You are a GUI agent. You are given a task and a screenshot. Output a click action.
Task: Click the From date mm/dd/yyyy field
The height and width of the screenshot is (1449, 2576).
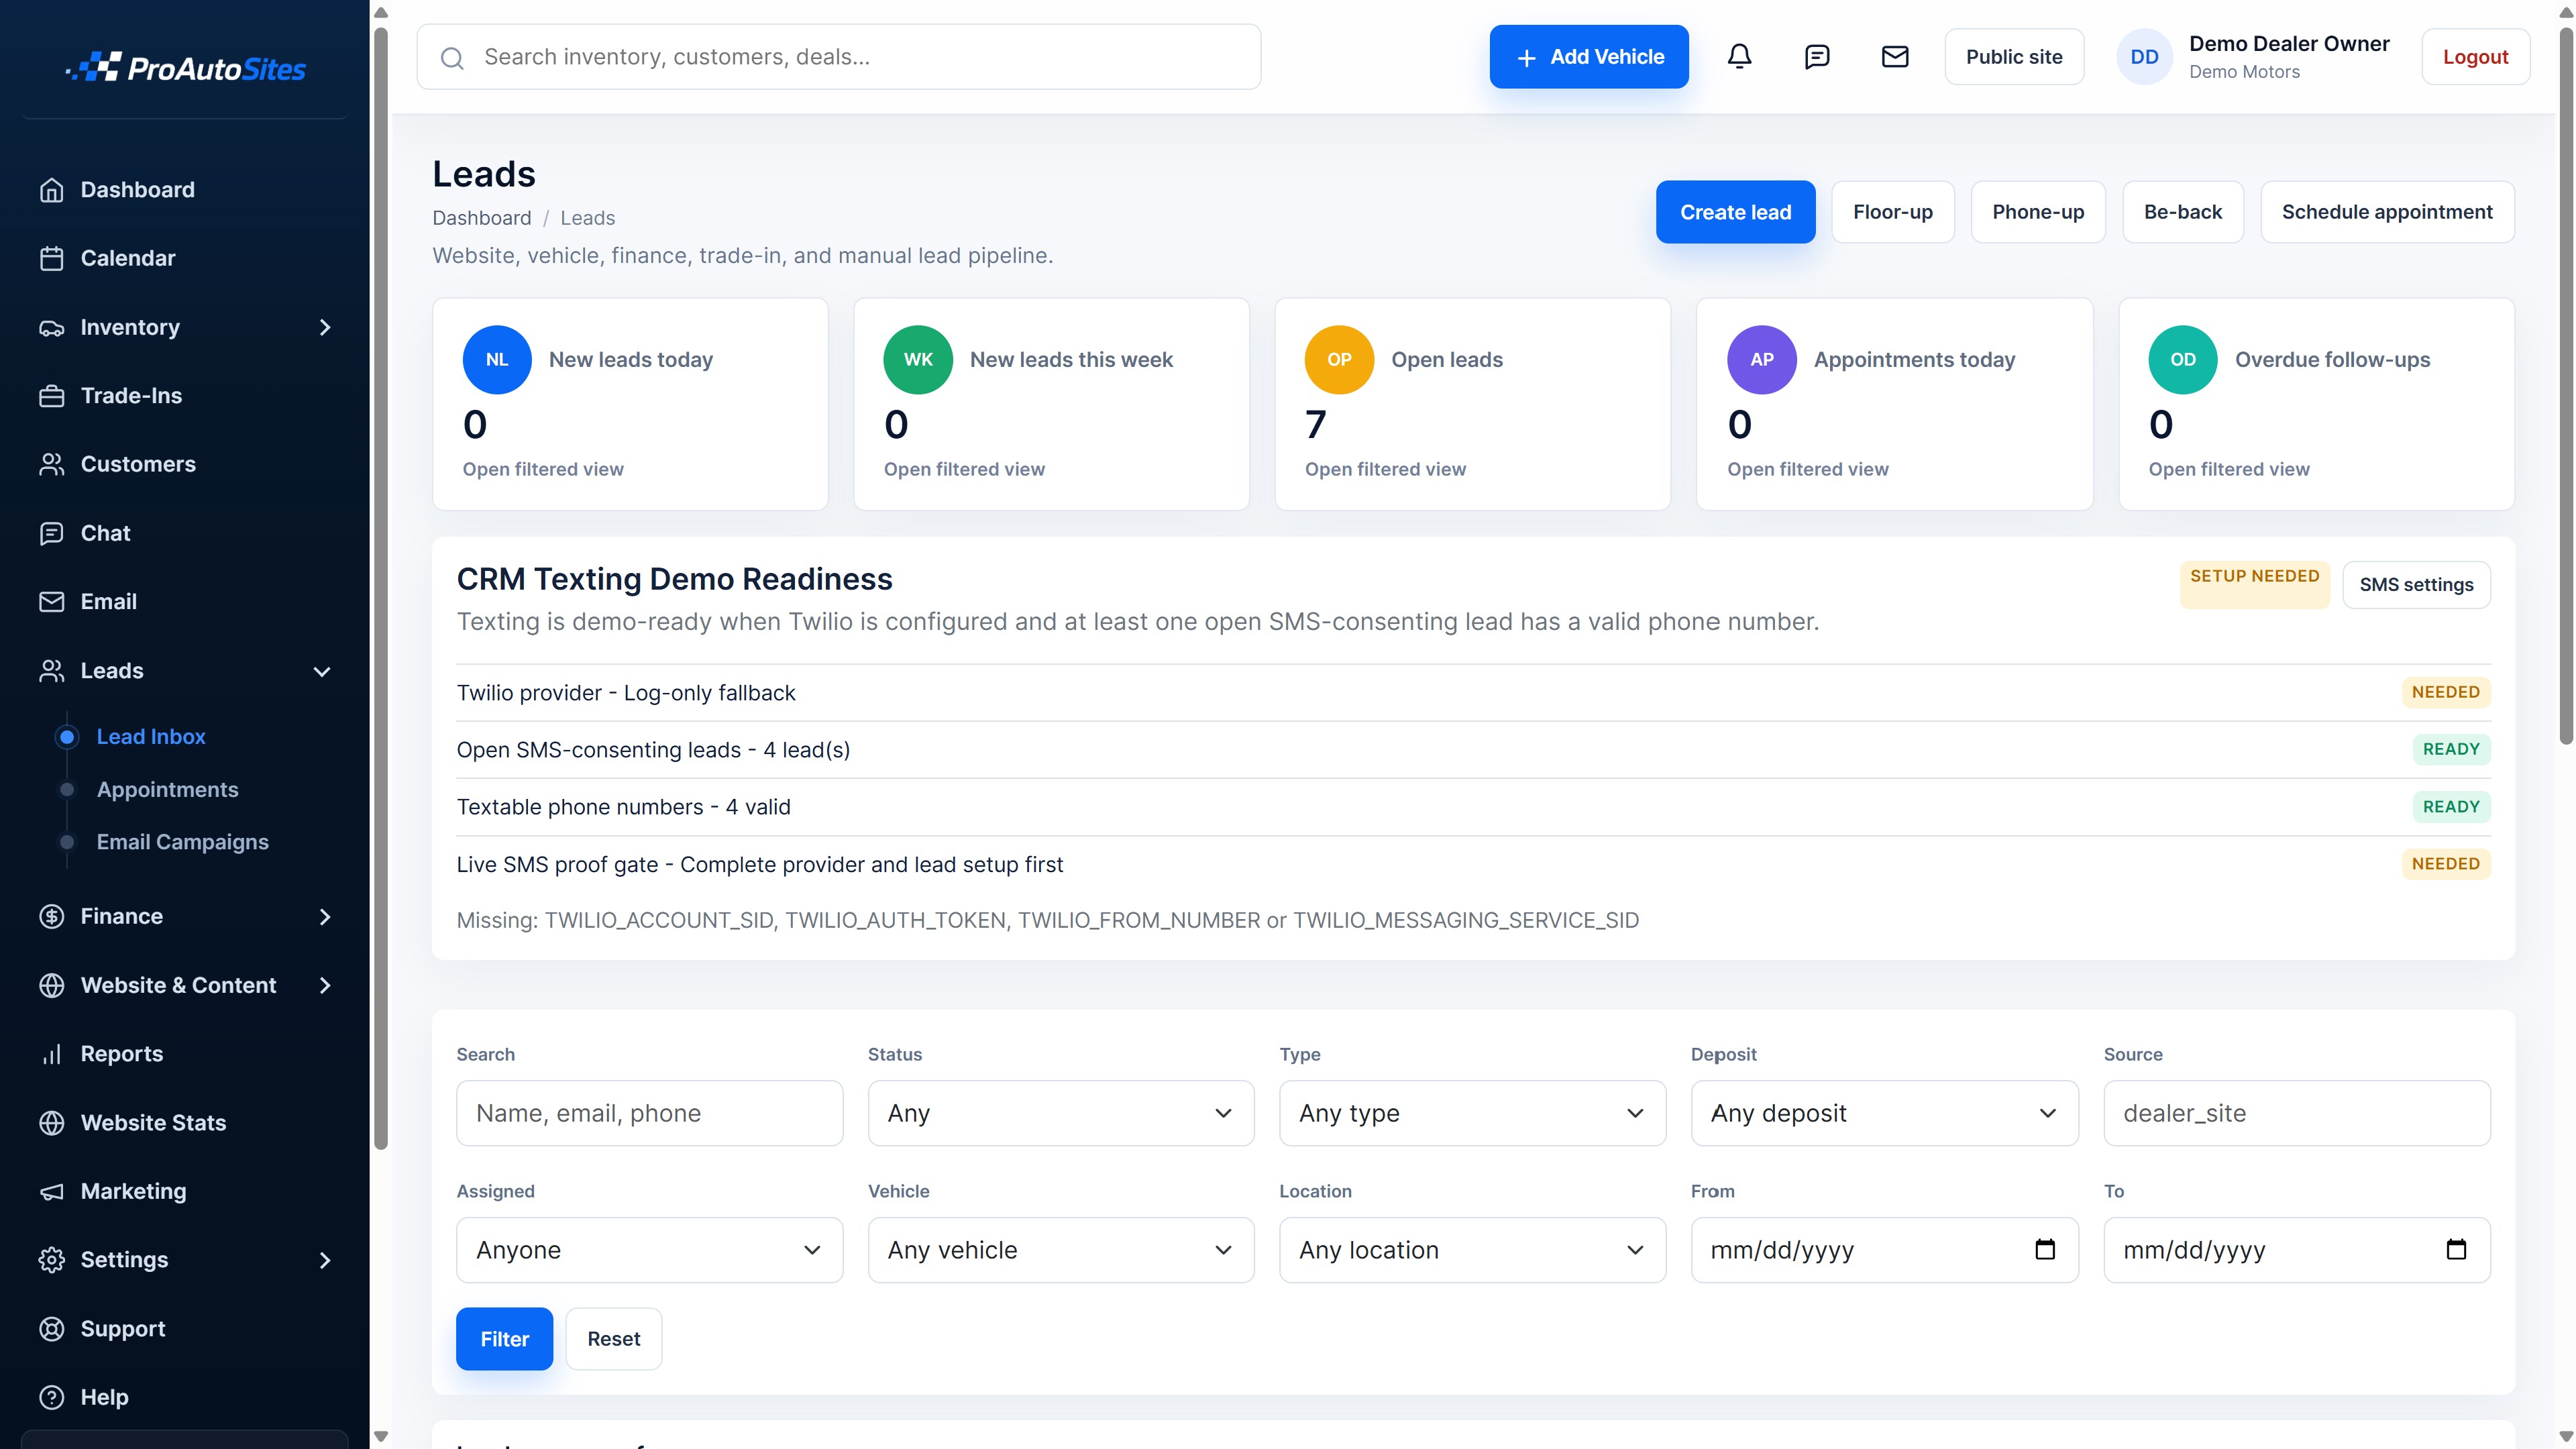coord(1884,1250)
